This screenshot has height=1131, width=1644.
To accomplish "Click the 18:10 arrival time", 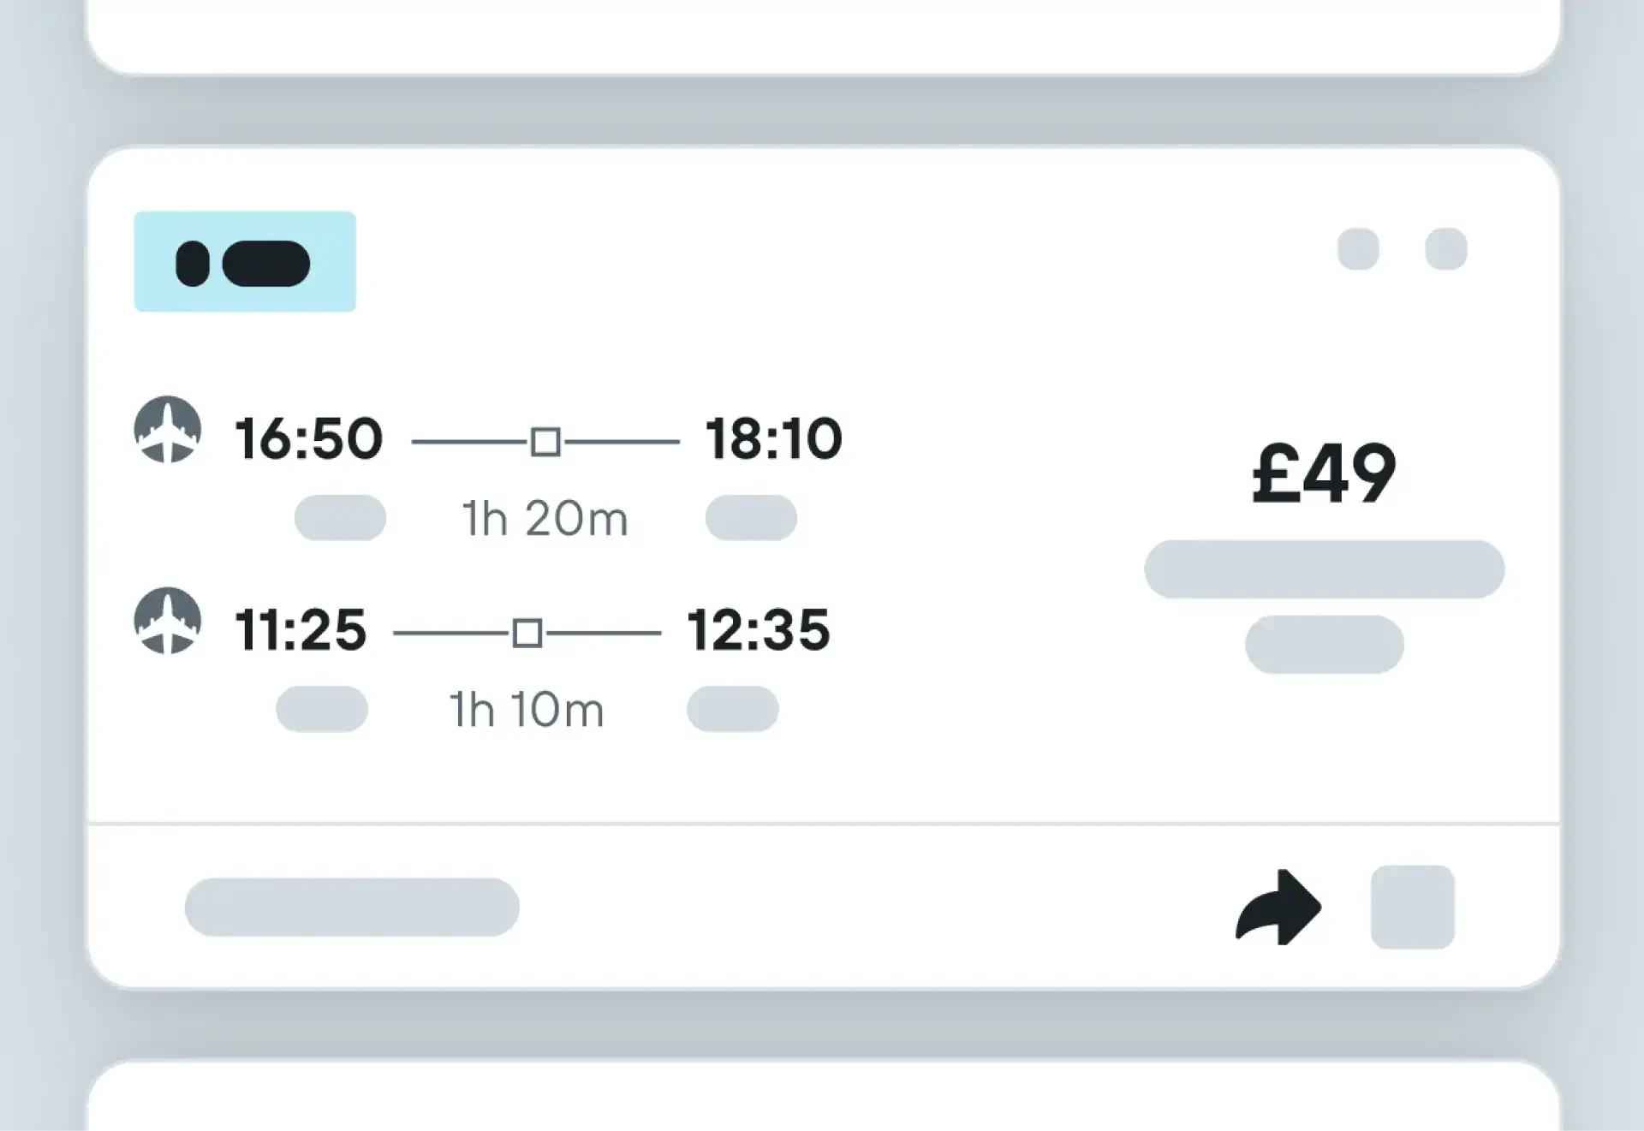I will [x=774, y=439].
